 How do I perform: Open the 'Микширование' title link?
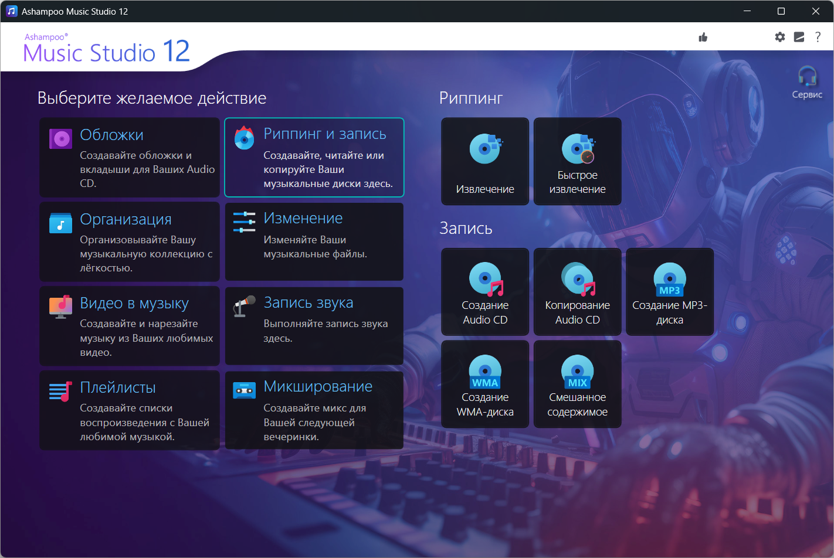pyautogui.click(x=318, y=386)
